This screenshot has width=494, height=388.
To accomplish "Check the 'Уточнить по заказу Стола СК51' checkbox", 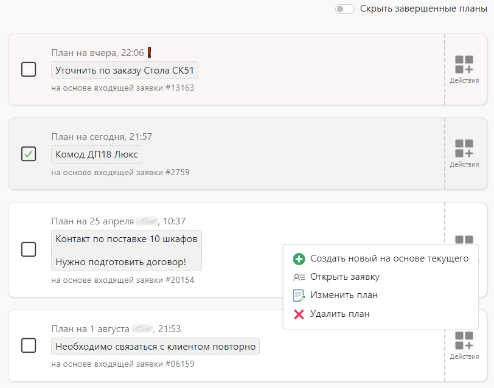I will [29, 70].
